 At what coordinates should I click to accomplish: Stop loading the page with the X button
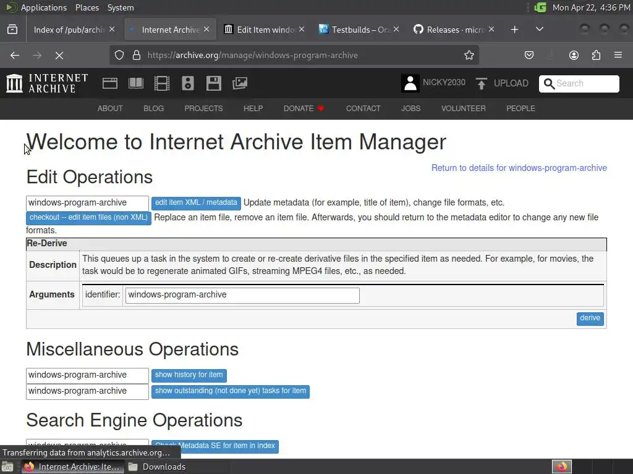[59, 55]
